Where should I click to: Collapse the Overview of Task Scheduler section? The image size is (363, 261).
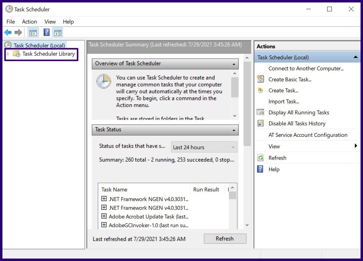[x=234, y=64]
